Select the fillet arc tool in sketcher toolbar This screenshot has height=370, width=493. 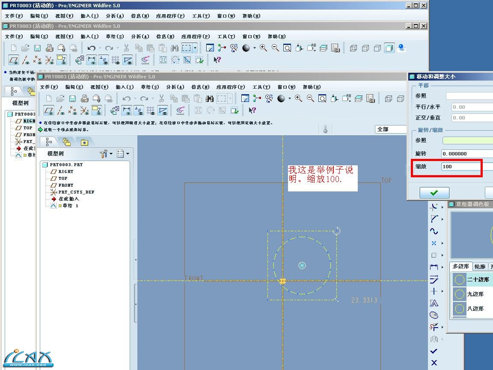(434, 207)
